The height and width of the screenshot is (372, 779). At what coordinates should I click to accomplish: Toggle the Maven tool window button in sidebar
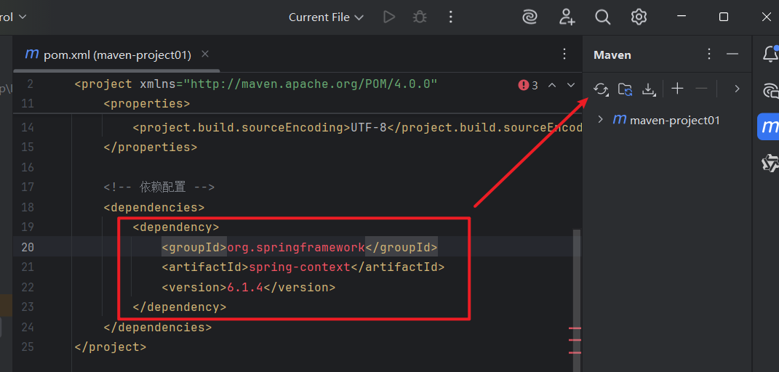tap(769, 126)
